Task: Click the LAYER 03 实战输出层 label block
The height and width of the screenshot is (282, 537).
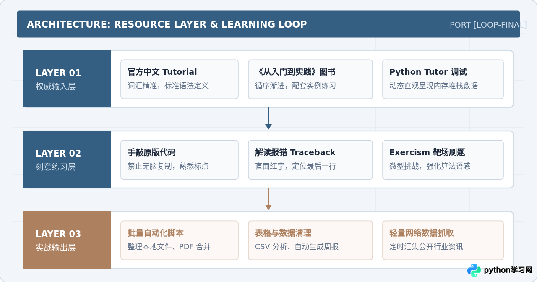Action: pyautogui.click(x=67, y=240)
